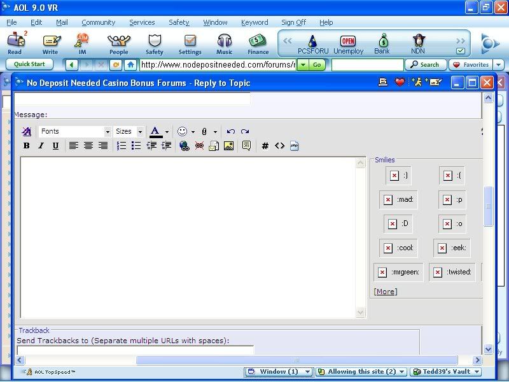Insert an ordered numbered list

(x=121, y=146)
